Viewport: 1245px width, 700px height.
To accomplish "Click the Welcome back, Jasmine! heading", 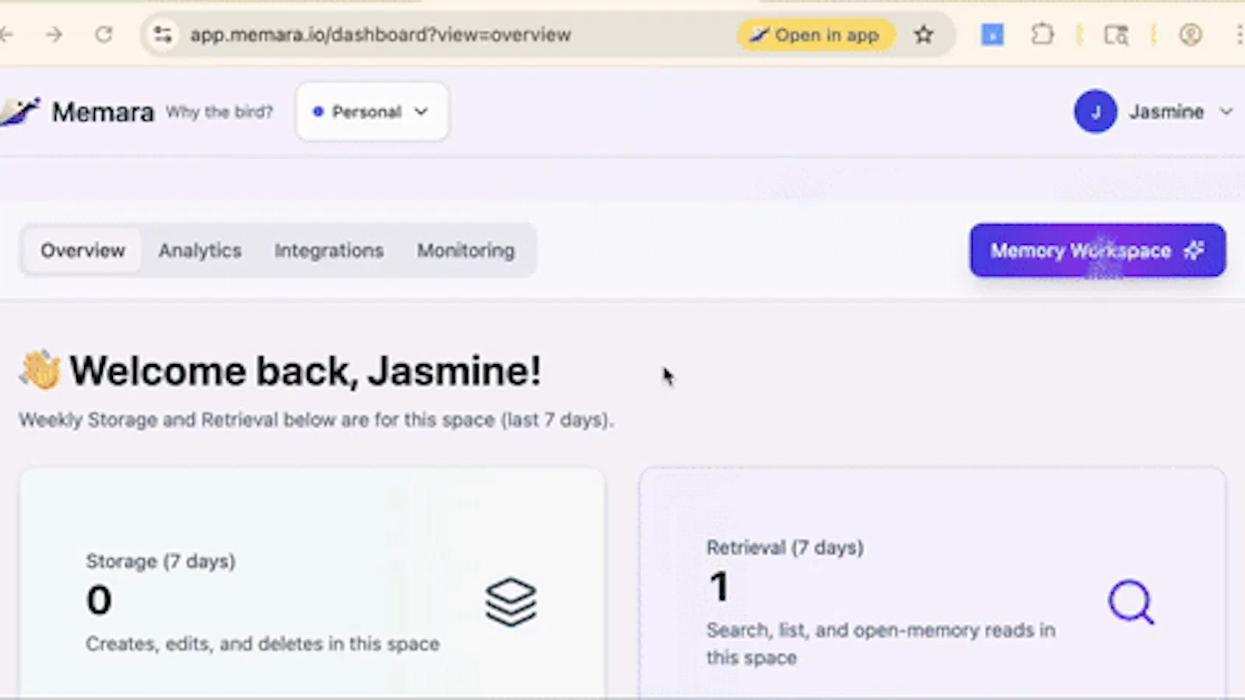I will click(305, 370).
